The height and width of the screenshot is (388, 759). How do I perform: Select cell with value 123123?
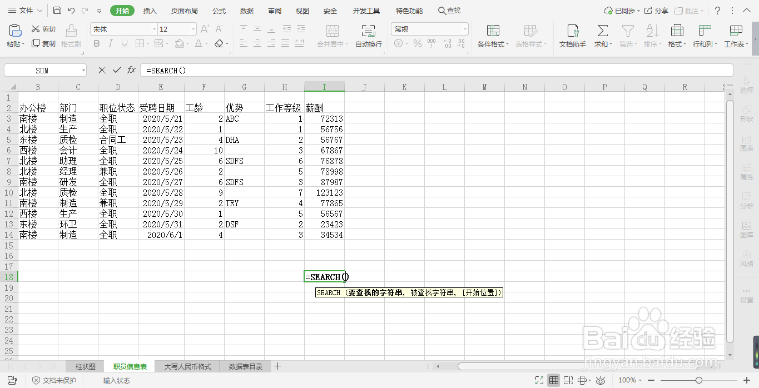click(x=324, y=192)
